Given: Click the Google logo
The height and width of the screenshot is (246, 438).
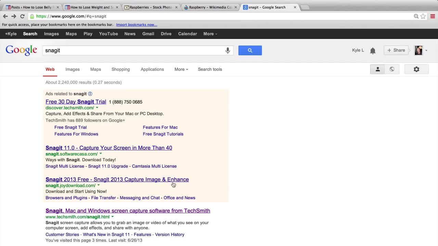Looking at the screenshot, I should coord(21,50).
